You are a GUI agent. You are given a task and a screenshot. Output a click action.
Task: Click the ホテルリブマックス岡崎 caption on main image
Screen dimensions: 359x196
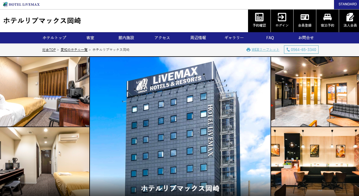(180, 188)
